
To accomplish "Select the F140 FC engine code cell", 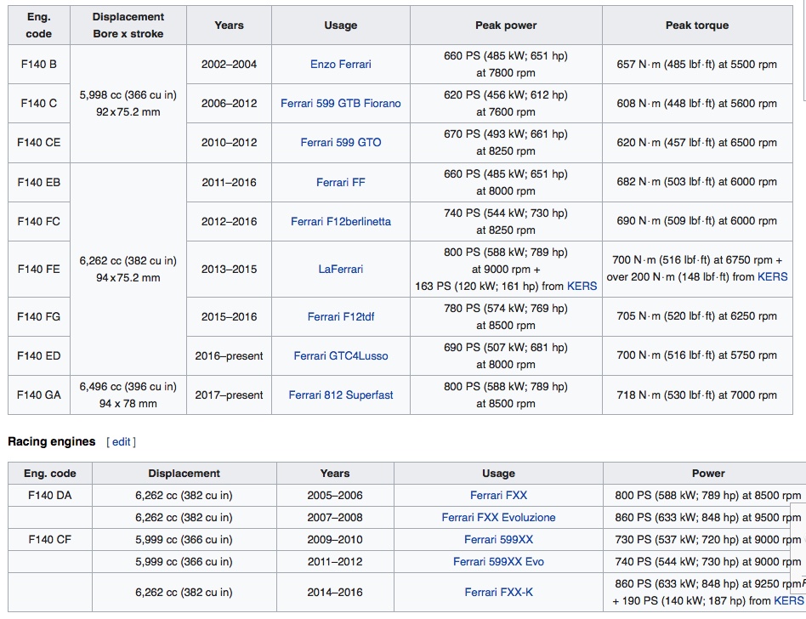I will (39, 222).
